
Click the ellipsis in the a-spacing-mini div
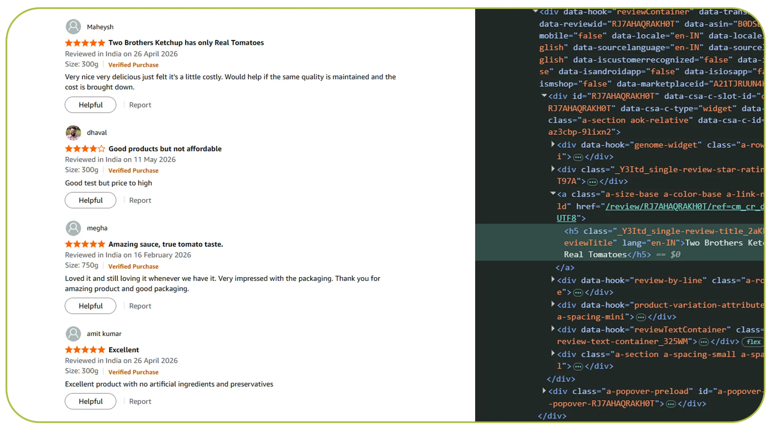click(641, 317)
